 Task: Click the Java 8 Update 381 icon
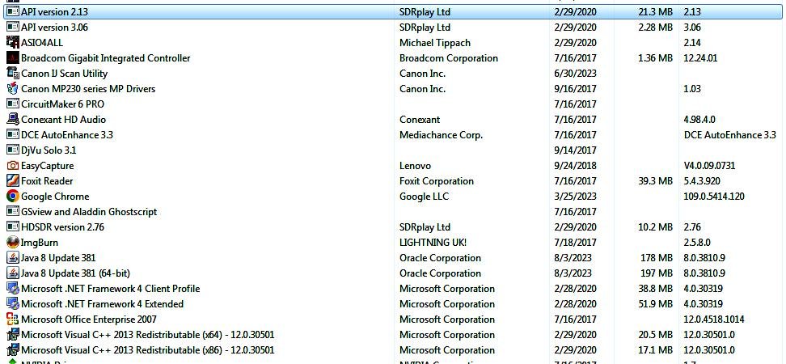click(13, 258)
